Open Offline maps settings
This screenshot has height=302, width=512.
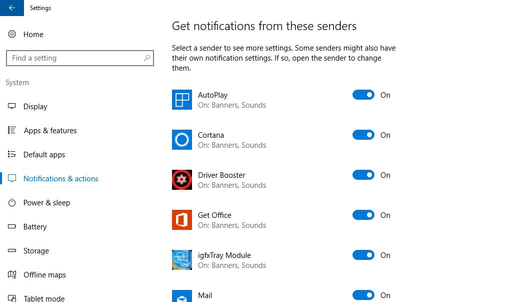click(x=44, y=275)
